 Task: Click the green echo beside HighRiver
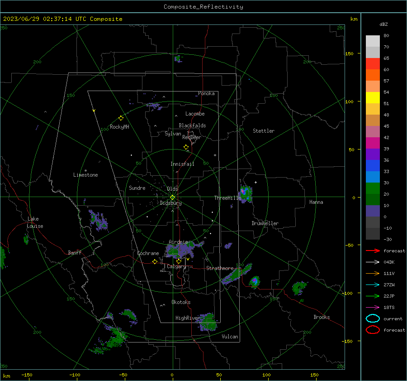pos(208,323)
